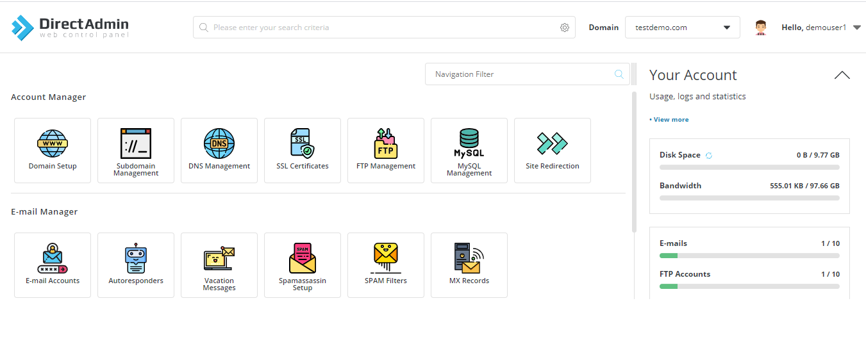The width and height of the screenshot is (866, 360).
Task: Open Subdomain Management
Action: [x=136, y=151]
